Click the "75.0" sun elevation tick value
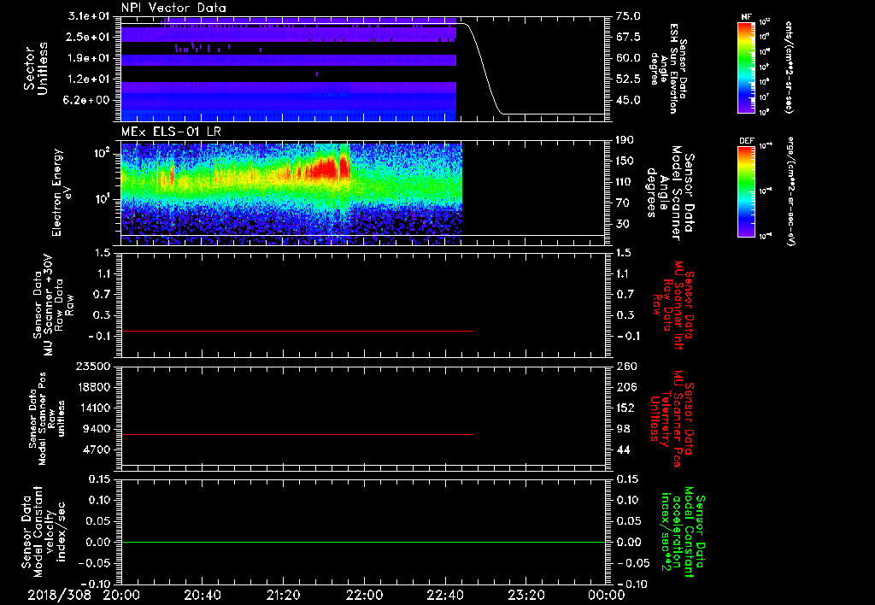The image size is (875, 605). point(628,16)
